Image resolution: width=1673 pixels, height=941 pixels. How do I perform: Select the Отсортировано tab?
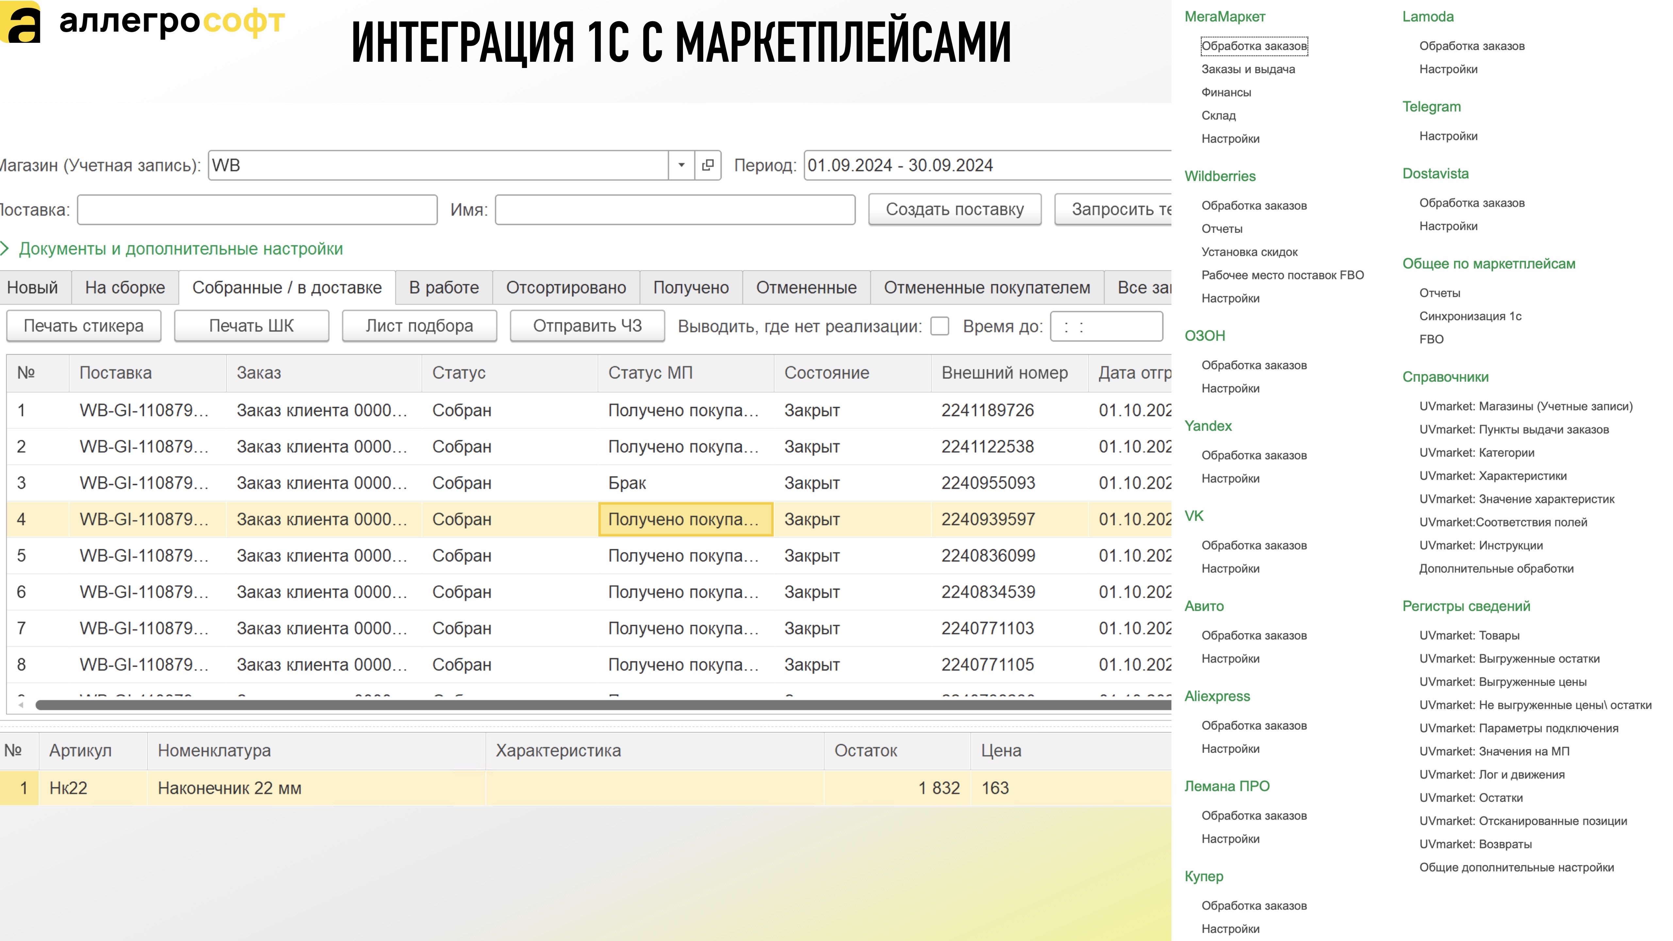click(566, 288)
